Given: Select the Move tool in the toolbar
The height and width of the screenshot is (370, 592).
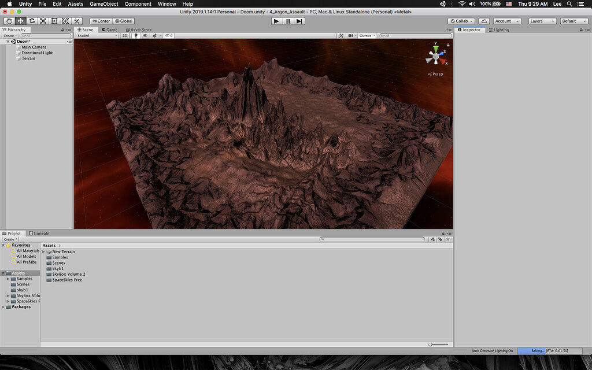Looking at the screenshot, I should tap(20, 20).
